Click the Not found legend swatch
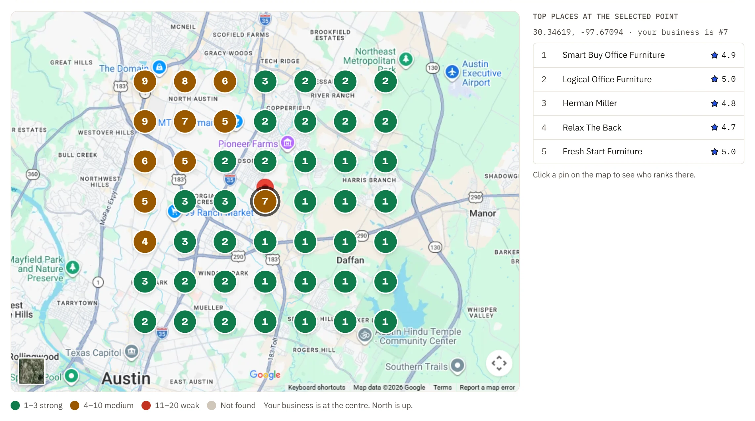The width and height of the screenshot is (755, 421). point(212,405)
